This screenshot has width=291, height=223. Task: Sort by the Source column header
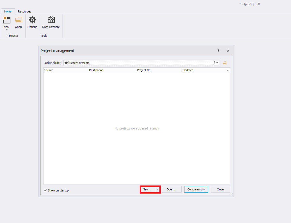tap(66, 70)
